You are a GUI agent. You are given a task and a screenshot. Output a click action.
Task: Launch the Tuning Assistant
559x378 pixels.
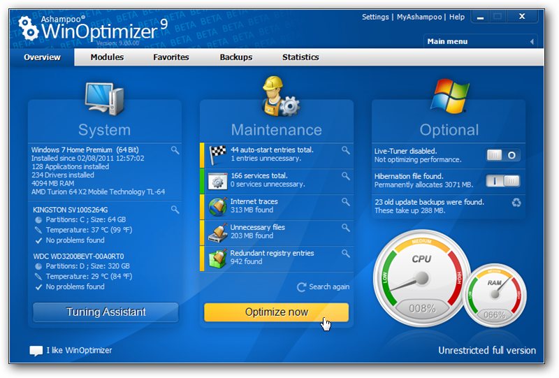[x=106, y=312]
